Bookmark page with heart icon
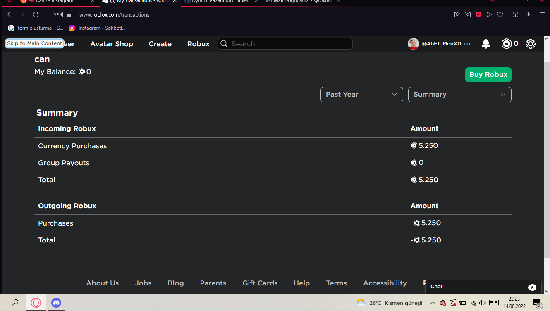Image resolution: width=550 pixels, height=311 pixels. pos(500,14)
